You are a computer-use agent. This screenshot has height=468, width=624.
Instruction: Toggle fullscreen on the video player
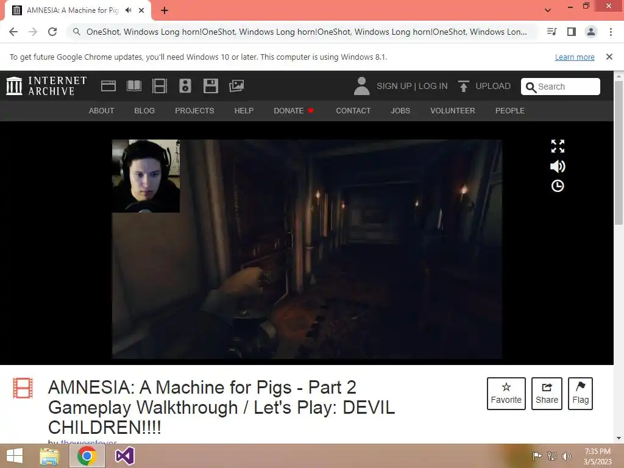558,146
